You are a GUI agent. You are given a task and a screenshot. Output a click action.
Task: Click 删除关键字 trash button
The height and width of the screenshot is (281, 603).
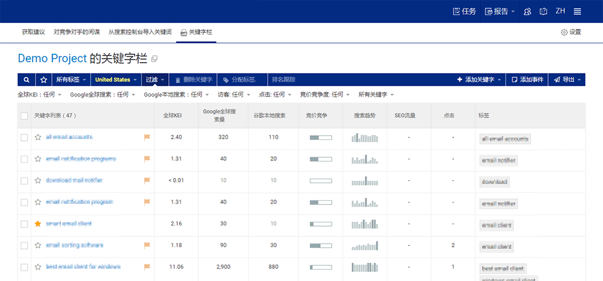coord(194,80)
